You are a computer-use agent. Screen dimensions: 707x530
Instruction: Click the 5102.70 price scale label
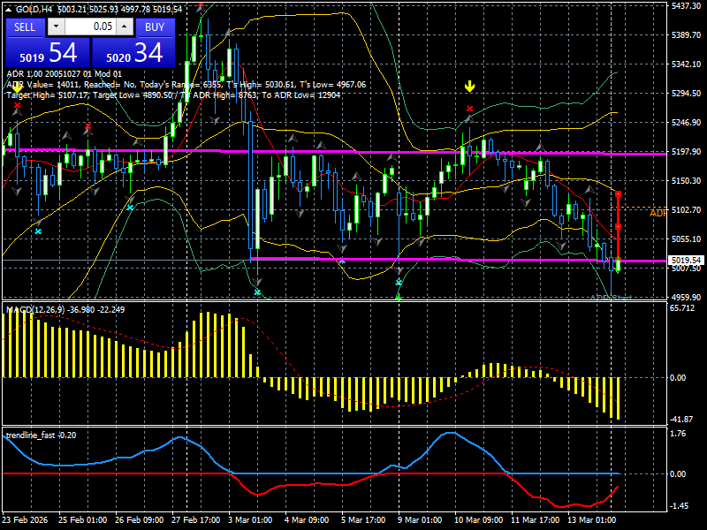coord(686,210)
